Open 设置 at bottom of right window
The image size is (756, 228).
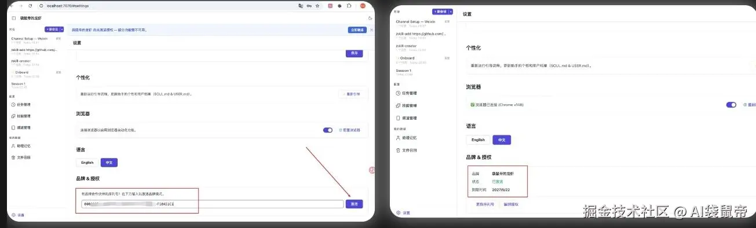(x=403, y=213)
